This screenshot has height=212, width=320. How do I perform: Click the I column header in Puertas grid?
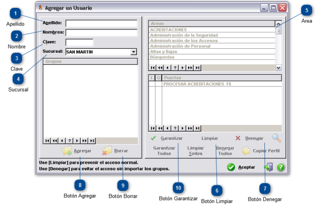click(151, 78)
